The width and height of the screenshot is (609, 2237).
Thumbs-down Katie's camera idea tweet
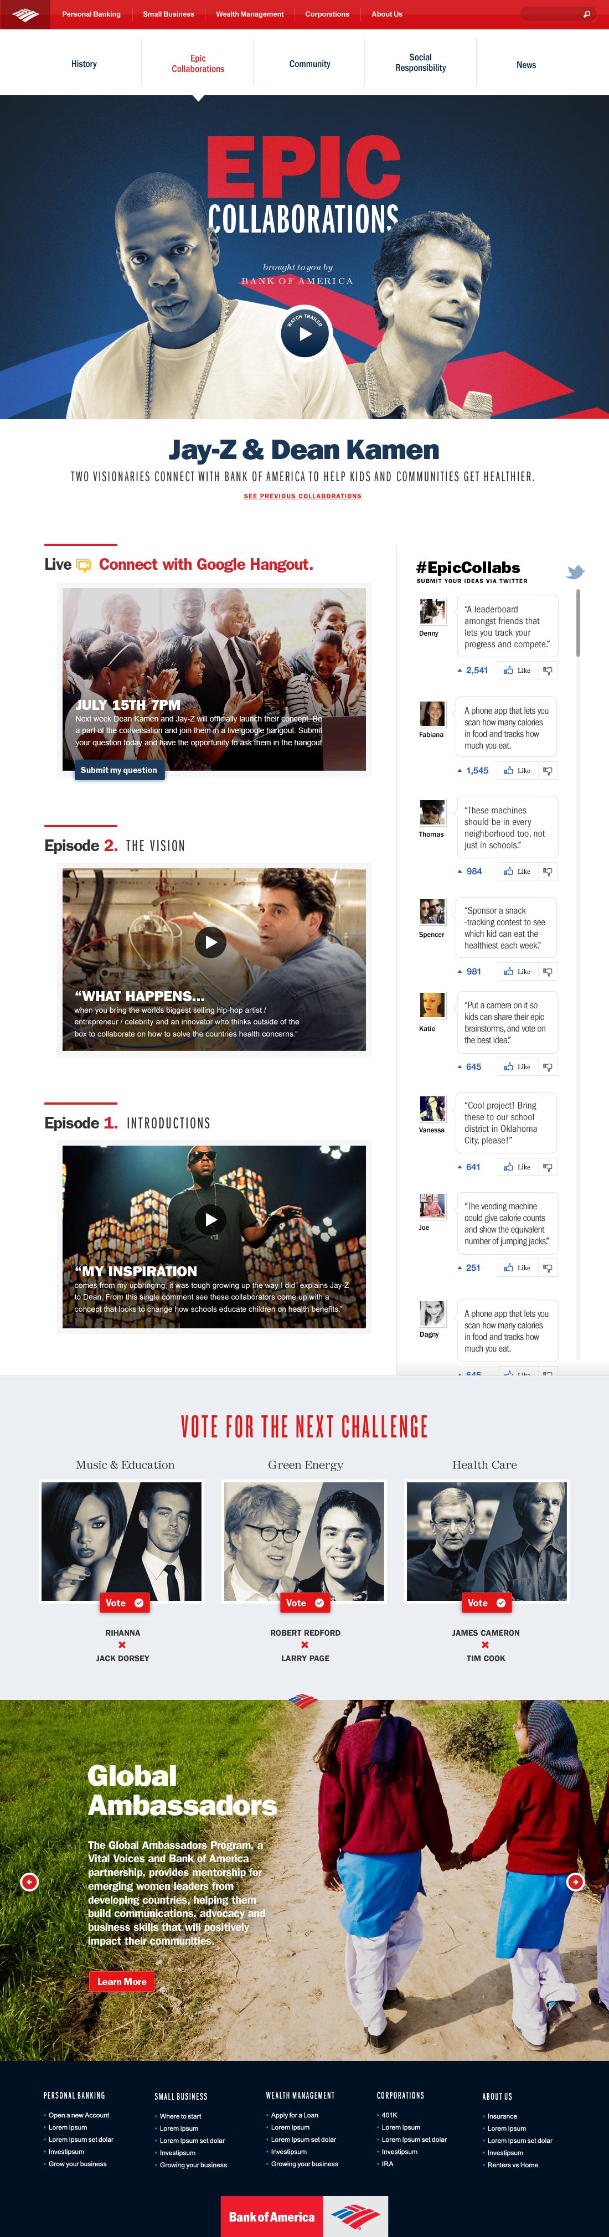[548, 1066]
